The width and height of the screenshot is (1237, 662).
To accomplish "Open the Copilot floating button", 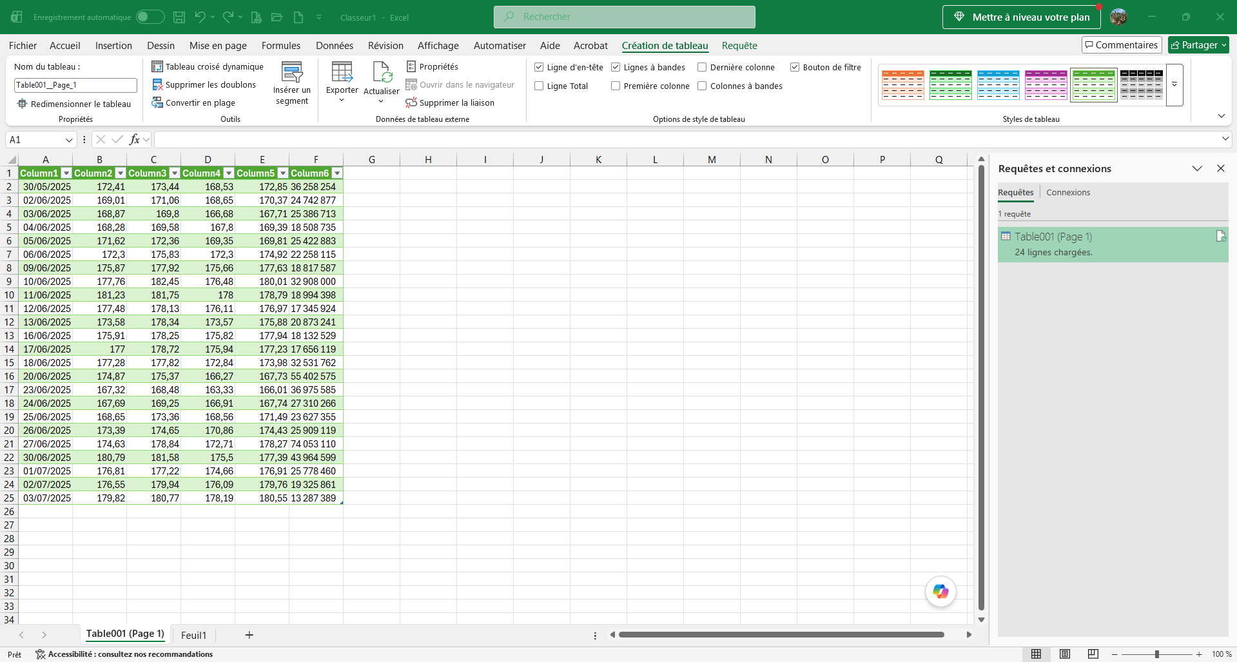I will pos(940,591).
